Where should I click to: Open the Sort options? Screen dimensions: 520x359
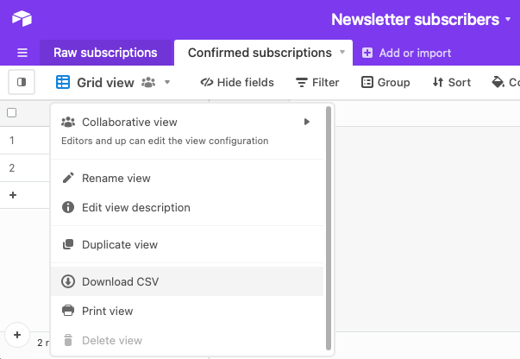[x=452, y=83]
